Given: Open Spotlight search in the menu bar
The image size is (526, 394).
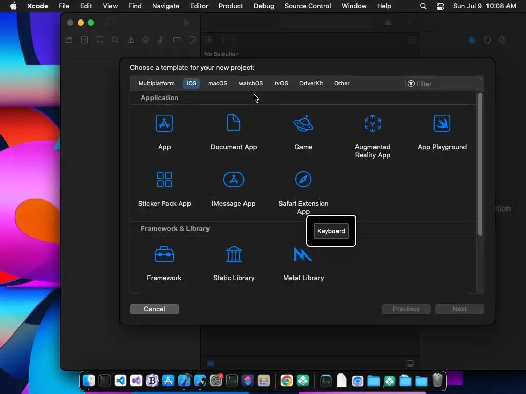Looking at the screenshot, I should pos(423,6).
